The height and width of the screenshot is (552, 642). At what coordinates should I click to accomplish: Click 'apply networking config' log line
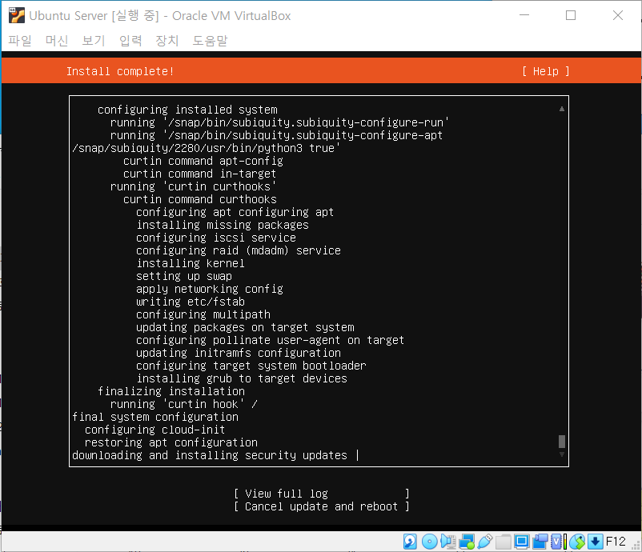pos(210,289)
